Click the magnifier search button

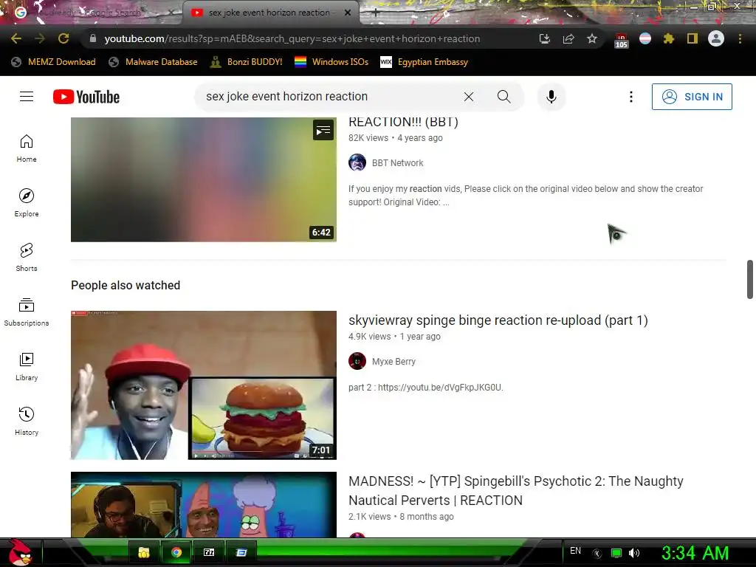click(x=504, y=97)
